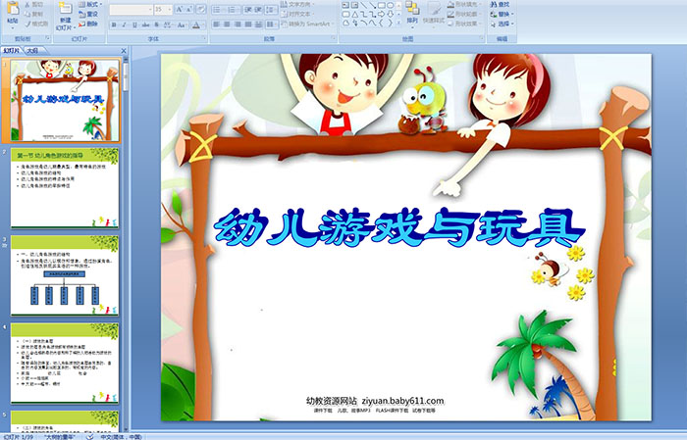Viewport: 687px width, 440px height.
Task: Expand the shapes gallery More button
Action: (398, 23)
